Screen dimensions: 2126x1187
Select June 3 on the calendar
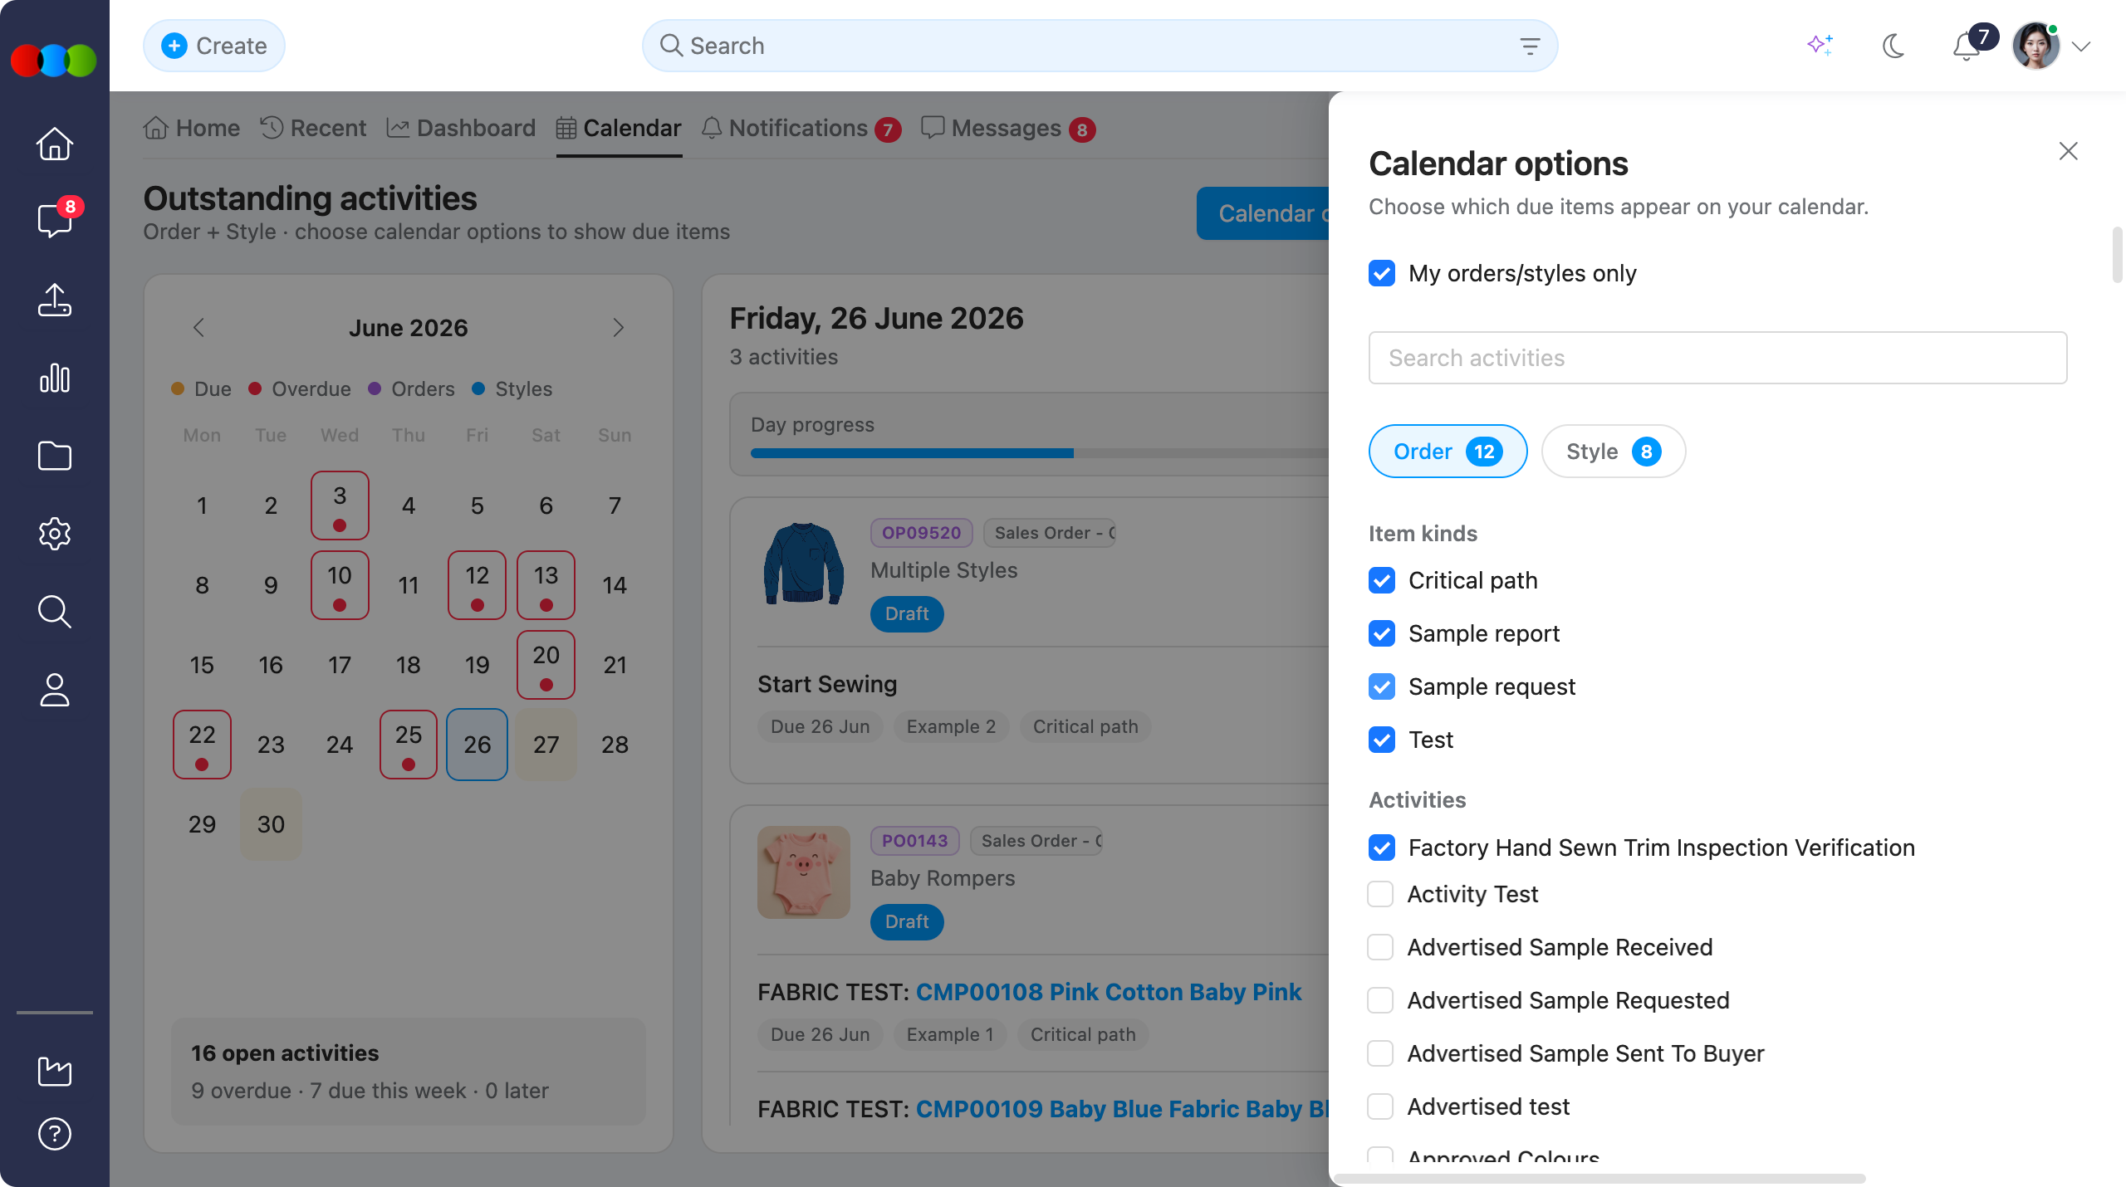point(340,506)
